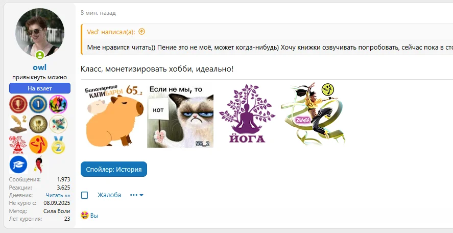The height and width of the screenshot is (233, 453).
Task: Click the red chili pepper badge
Action: point(38,165)
